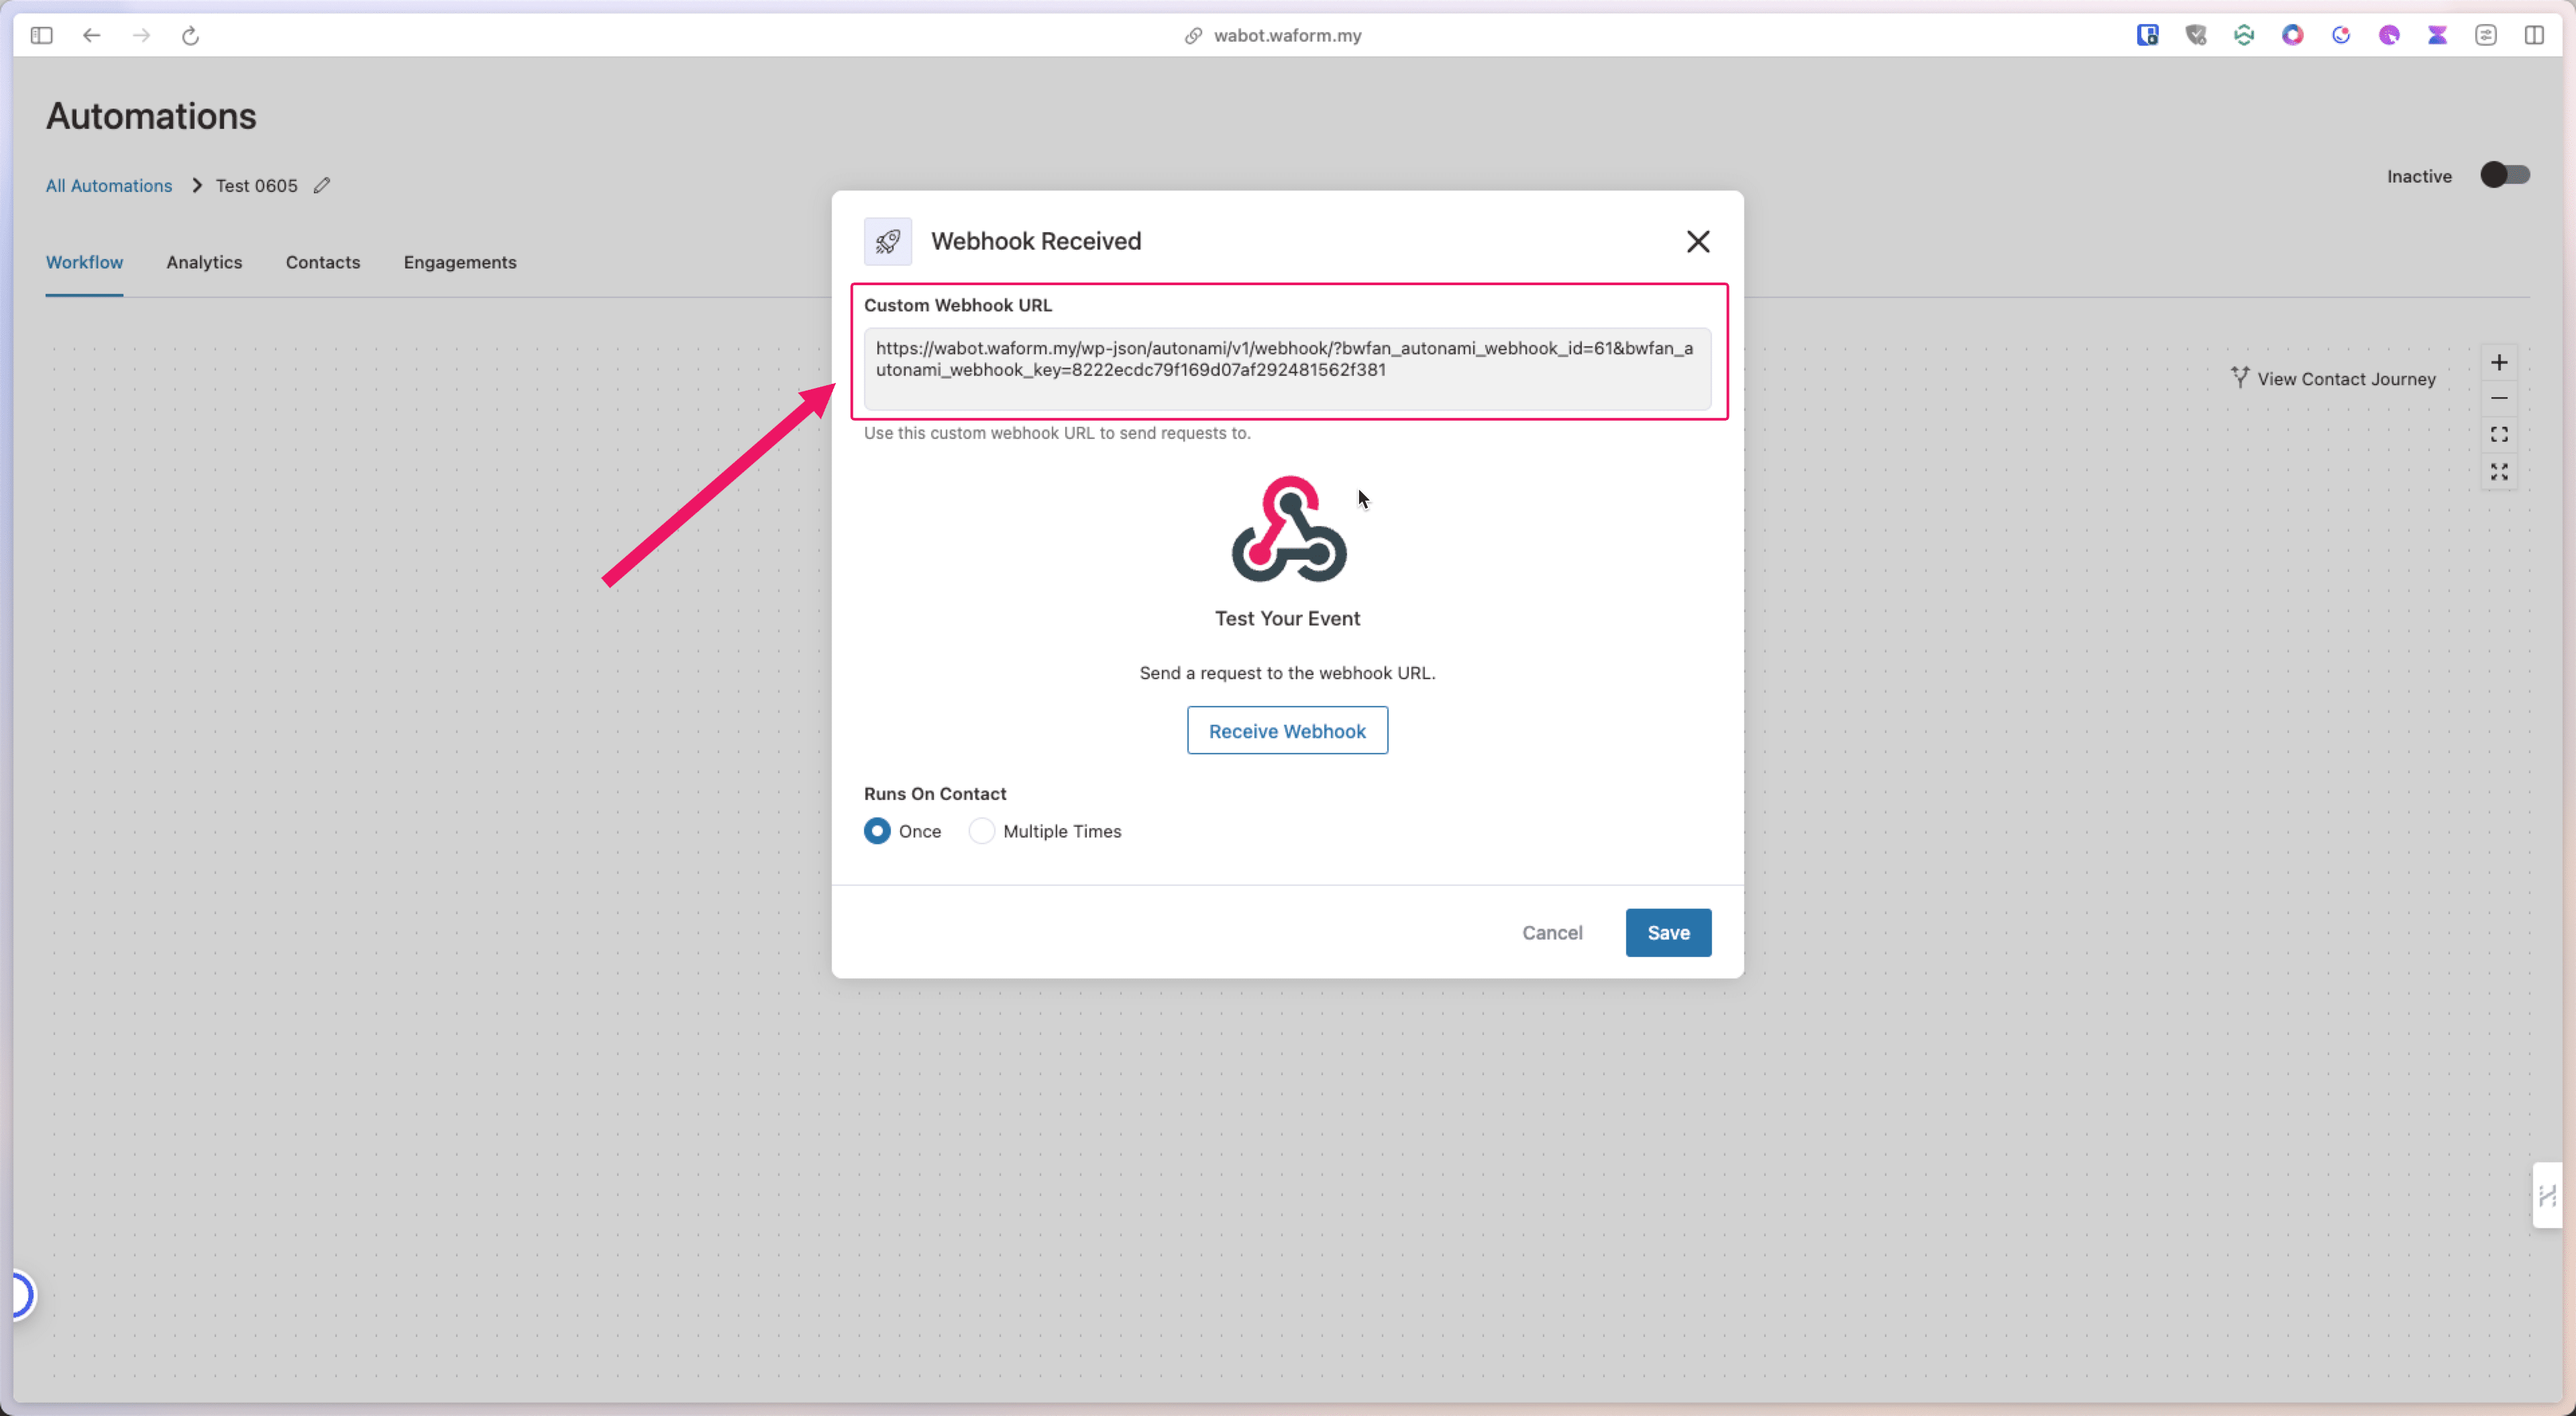Screen dimensions: 2576x1416
Task: Click the zoom out icon on canvas
Action: click(2500, 397)
